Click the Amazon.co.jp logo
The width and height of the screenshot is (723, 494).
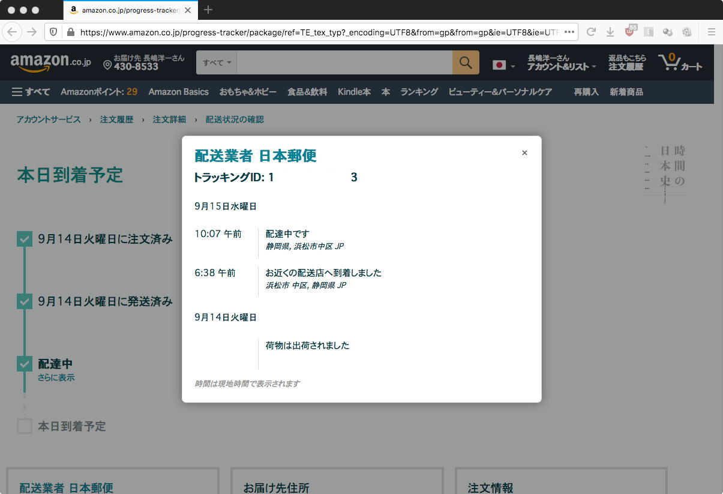51,62
